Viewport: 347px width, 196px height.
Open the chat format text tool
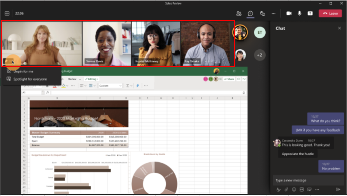[279, 189]
